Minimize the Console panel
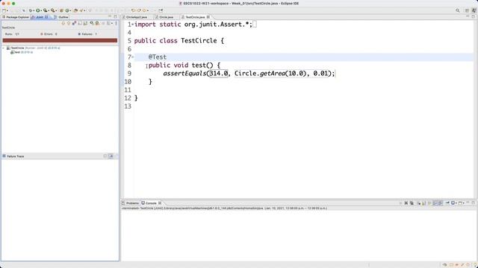This screenshot has height=268, width=478. coord(468,202)
